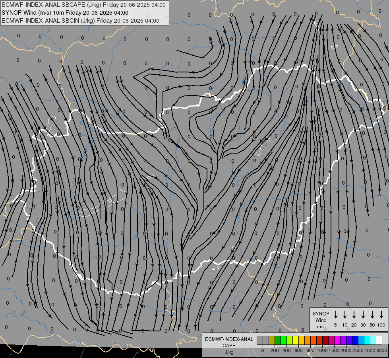This screenshot has width=389, height=358.
Task: Select the white CAPE swatch before 6000
Action: click(x=379, y=340)
